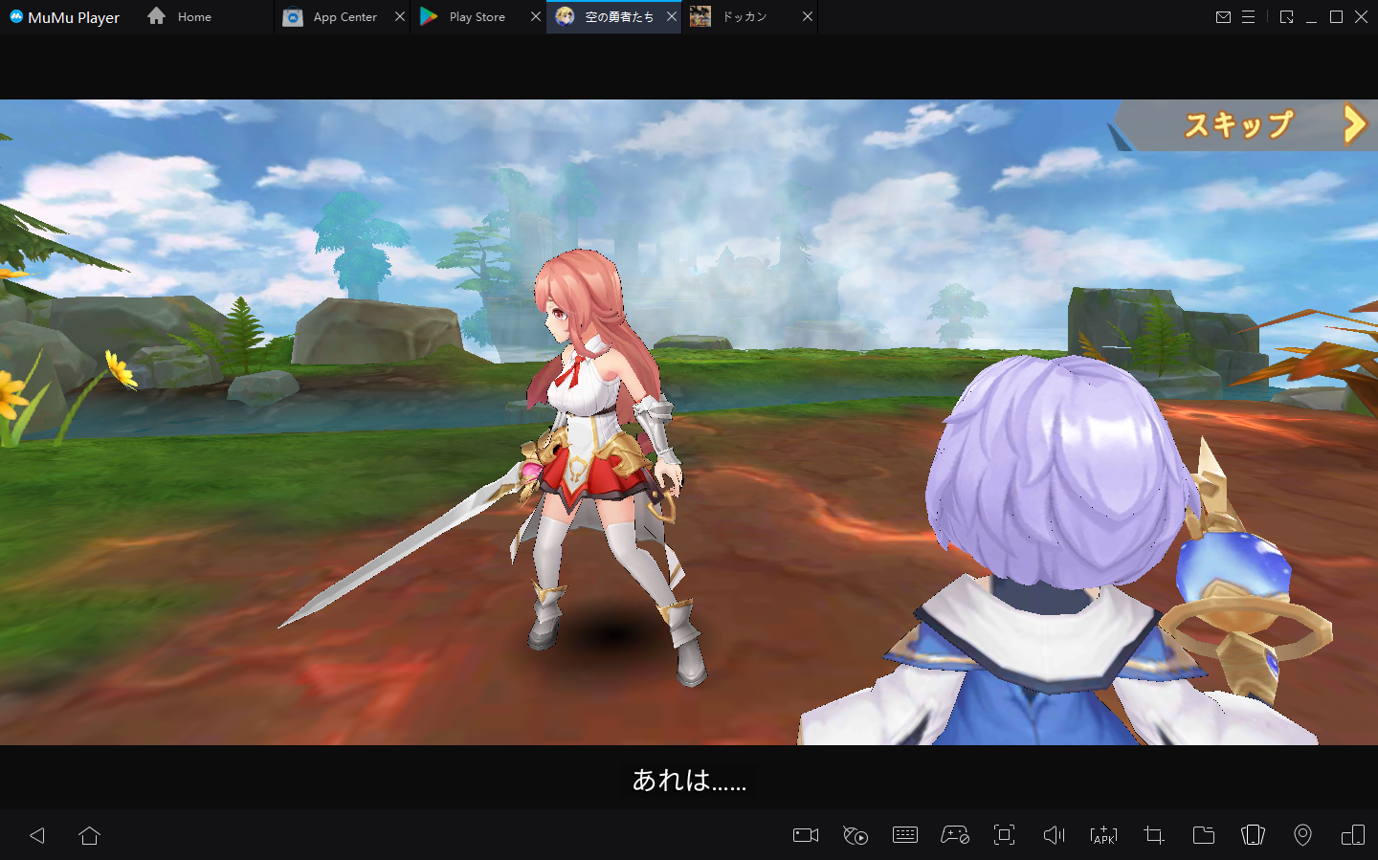Enter fullscreen mode icon
This screenshot has height=860, width=1378.
pos(1004,835)
